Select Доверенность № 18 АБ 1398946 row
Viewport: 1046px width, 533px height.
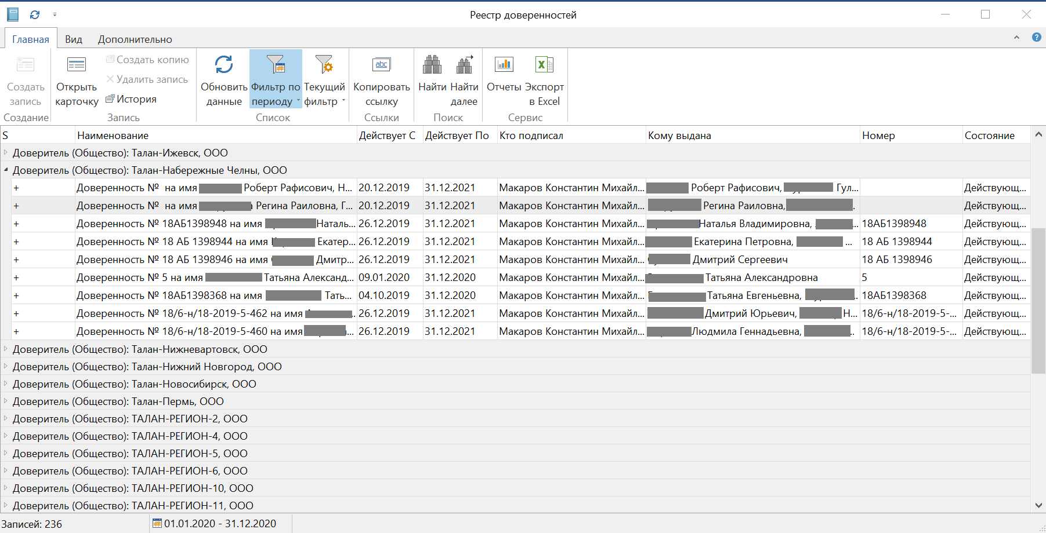pyautogui.click(x=521, y=260)
